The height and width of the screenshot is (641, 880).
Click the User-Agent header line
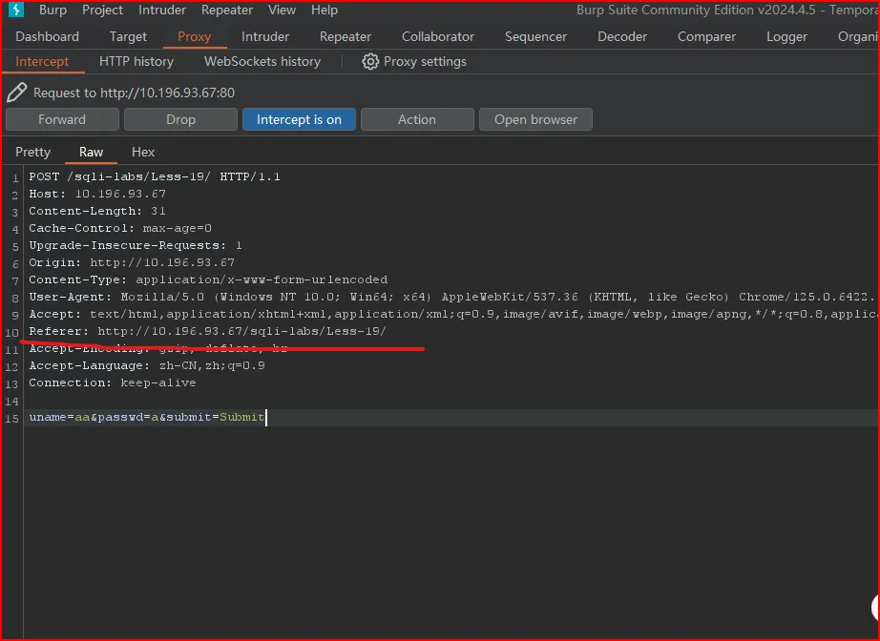click(x=451, y=297)
